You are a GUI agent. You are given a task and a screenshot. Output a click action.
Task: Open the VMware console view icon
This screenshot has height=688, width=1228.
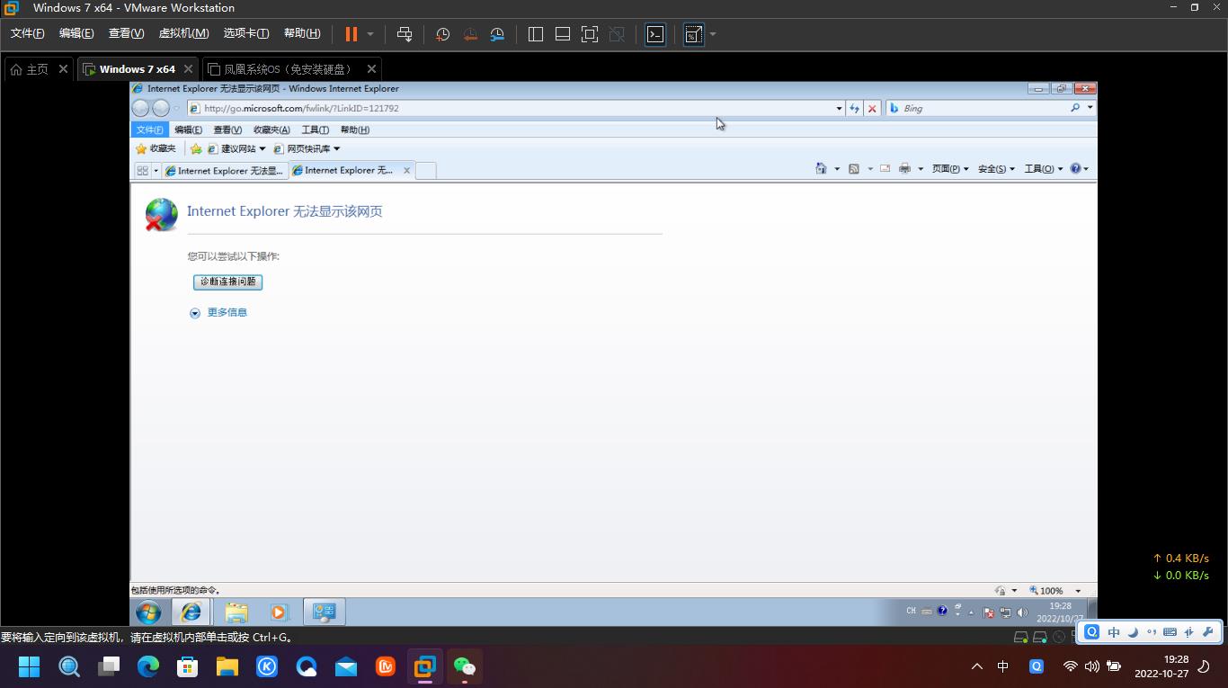tap(655, 34)
